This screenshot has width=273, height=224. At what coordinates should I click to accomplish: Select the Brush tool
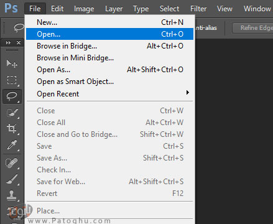point(12,179)
